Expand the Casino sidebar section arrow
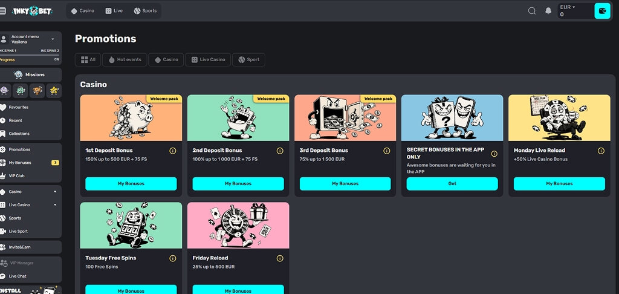Viewport: 619px width, 294px height. tap(55, 192)
